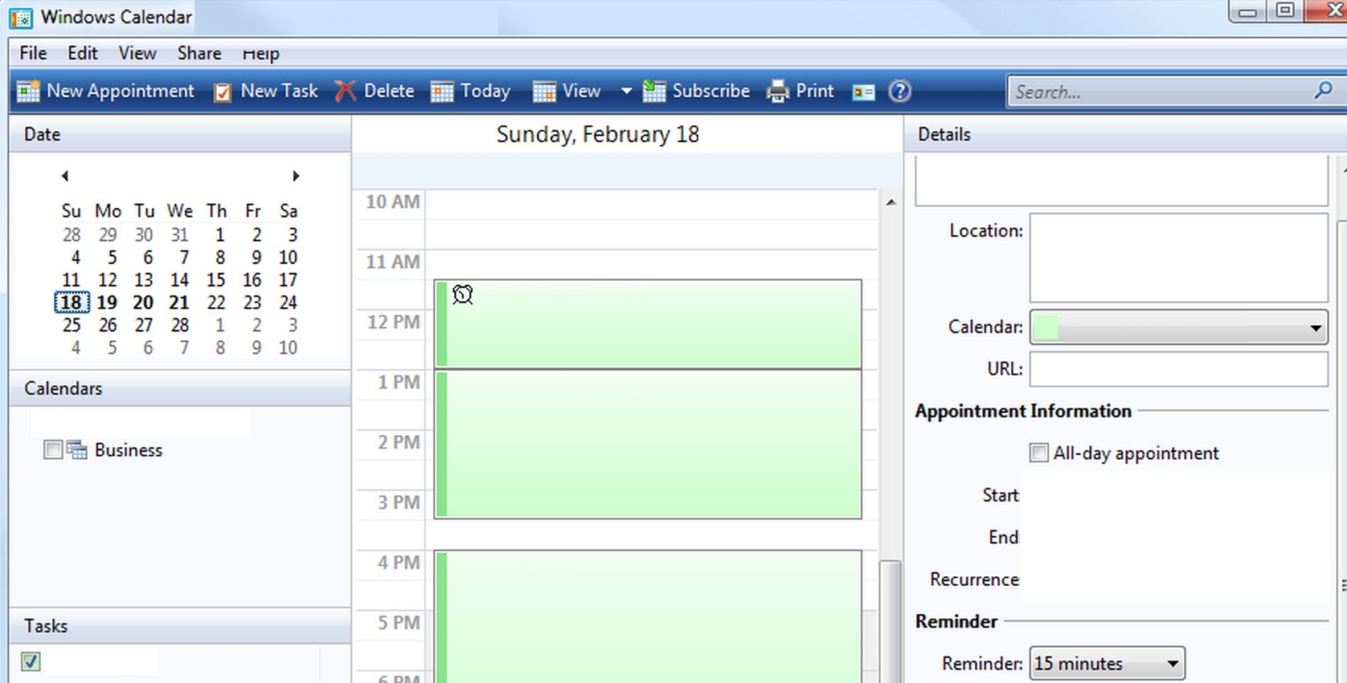Open the Edit menu

(x=83, y=53)
